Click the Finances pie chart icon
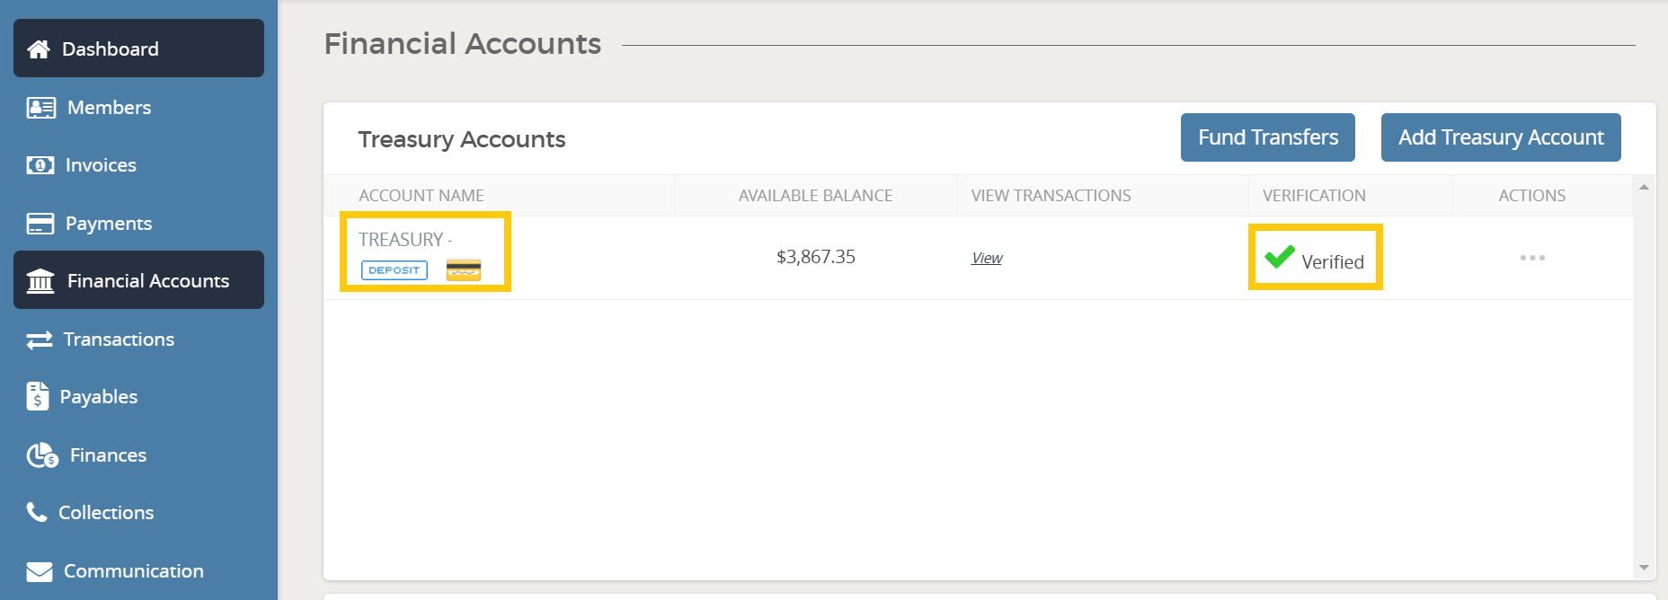 41,455
